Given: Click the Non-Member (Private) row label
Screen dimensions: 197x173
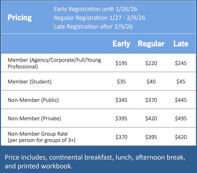Looking at the screenshot, I should tap(34, 118).
